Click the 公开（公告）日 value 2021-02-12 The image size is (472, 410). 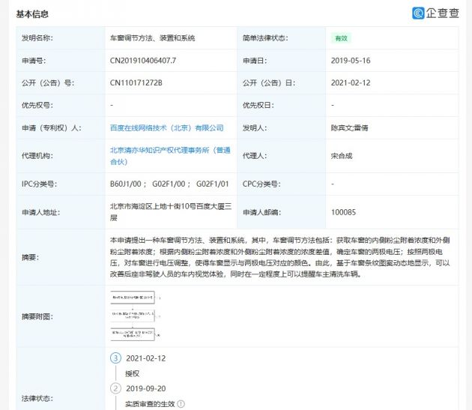351,83
